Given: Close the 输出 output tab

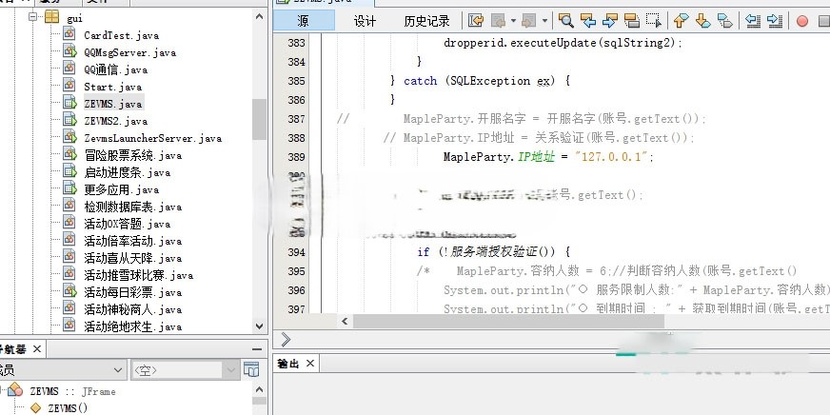Looking at the screenshot, I should click(310, 364).
